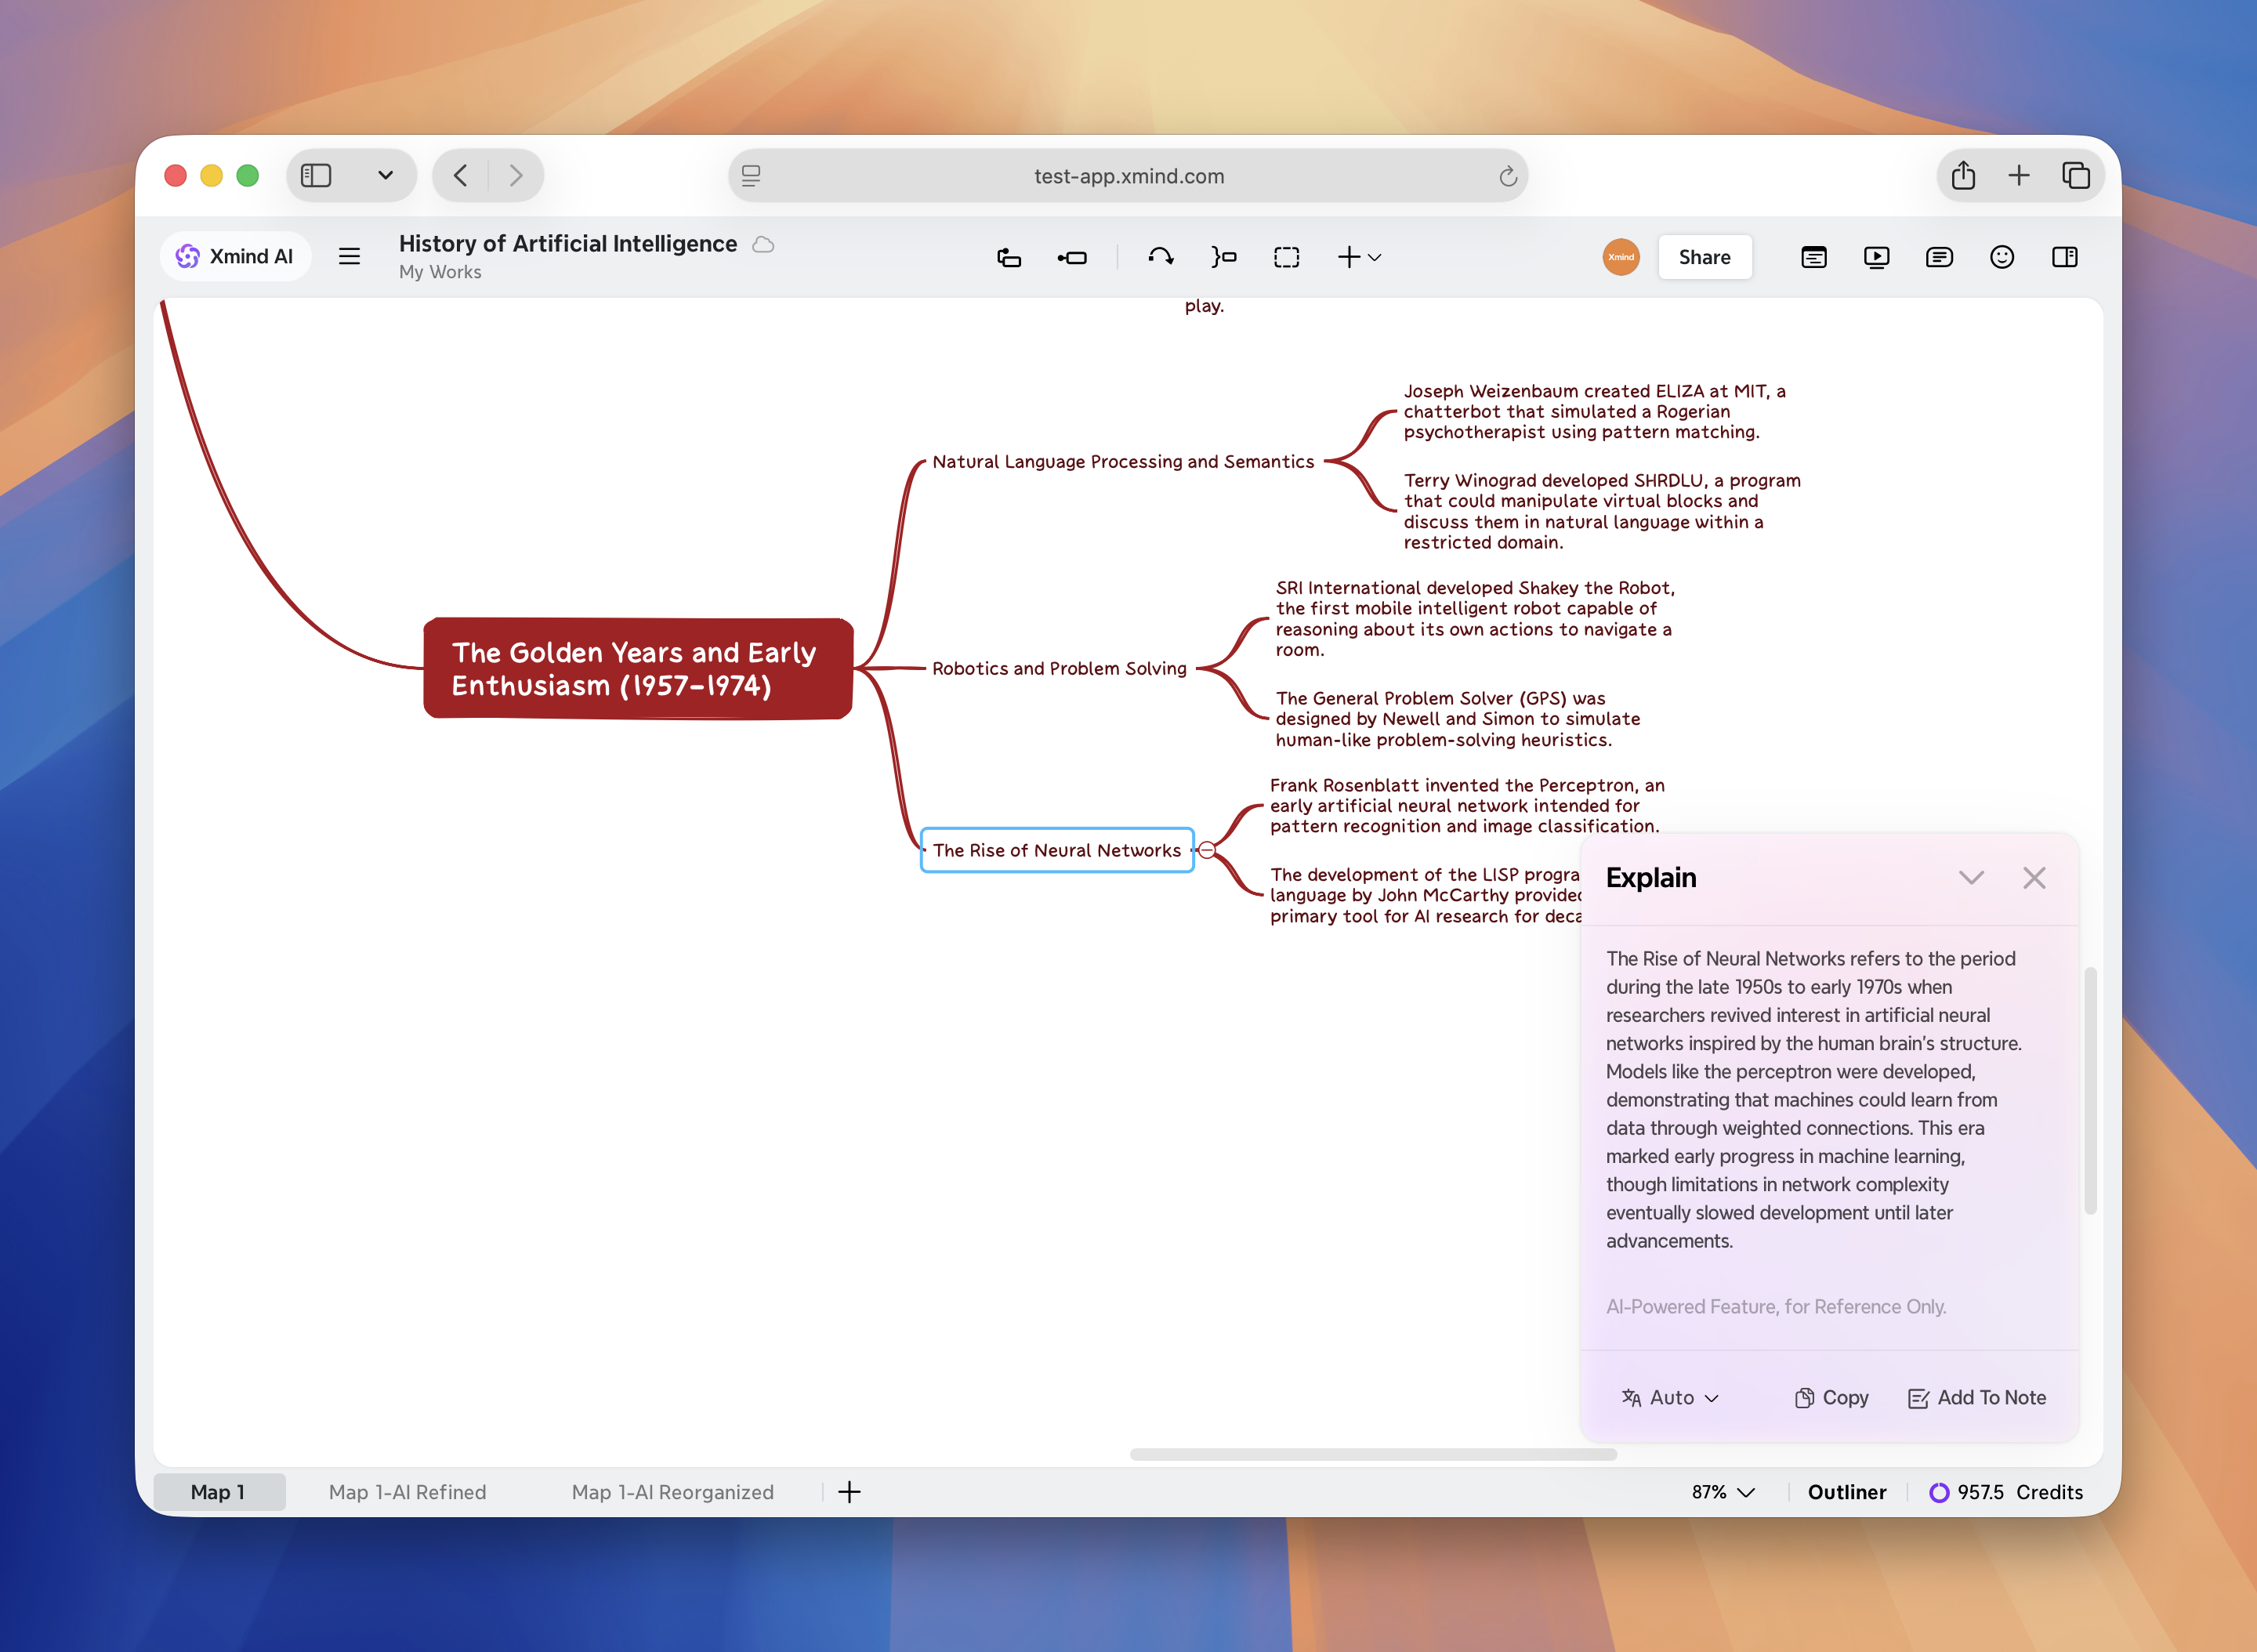2257x1652 pixels.
Task: Open the Xmind AI assistant
Action: (x=235, y=257)
